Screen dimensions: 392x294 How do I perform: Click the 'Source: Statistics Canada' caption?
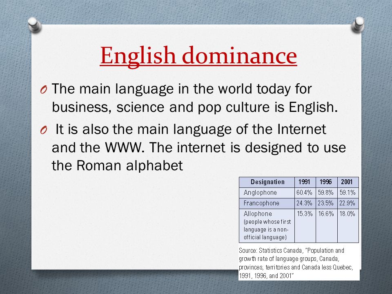(x=296, y=263)
